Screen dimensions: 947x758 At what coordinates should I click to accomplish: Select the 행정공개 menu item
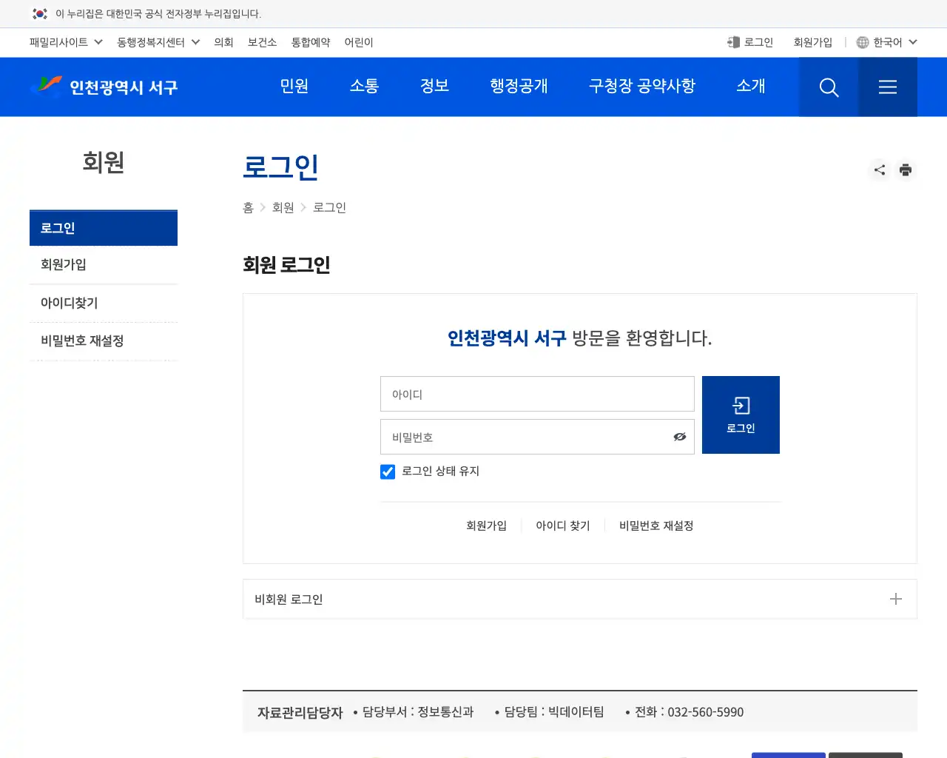tap(519, 87)
